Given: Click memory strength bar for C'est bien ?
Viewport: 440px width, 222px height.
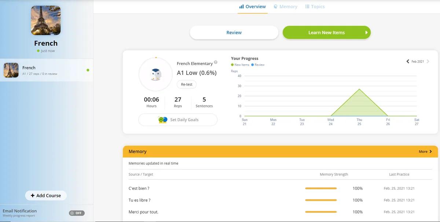Looking at the screenshot, I should point(321,188).
